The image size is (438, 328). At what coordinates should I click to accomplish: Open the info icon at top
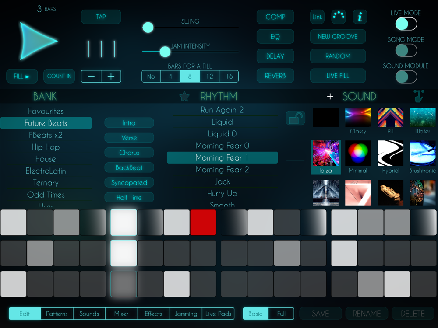tap(360, 17)
